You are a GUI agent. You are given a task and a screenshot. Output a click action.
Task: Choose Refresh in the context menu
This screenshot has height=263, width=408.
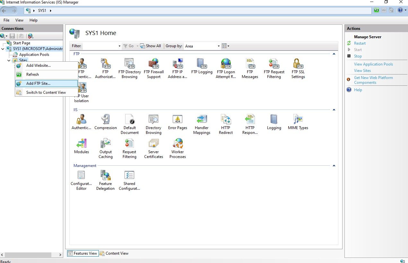coord(47,75)
